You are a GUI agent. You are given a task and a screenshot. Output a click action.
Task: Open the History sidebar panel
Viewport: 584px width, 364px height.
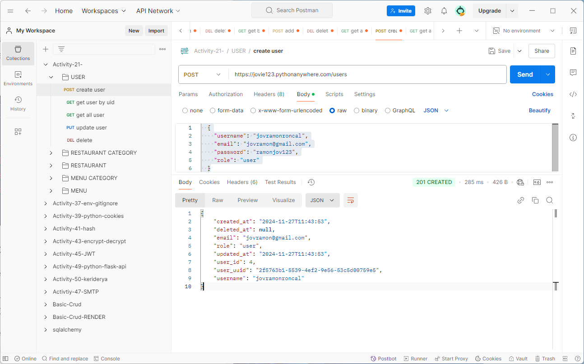(18, 104)
